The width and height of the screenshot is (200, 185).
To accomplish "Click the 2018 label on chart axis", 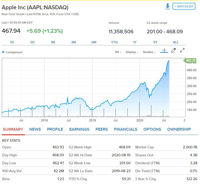I will click(44, 120).
